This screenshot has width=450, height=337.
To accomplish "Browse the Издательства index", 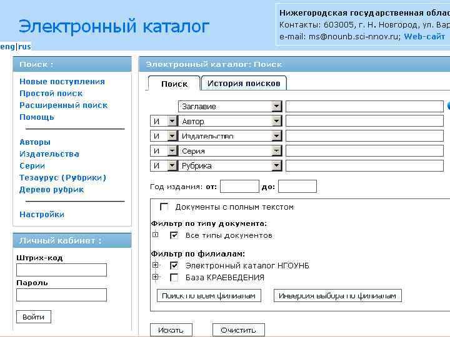I will pos(49,154).
